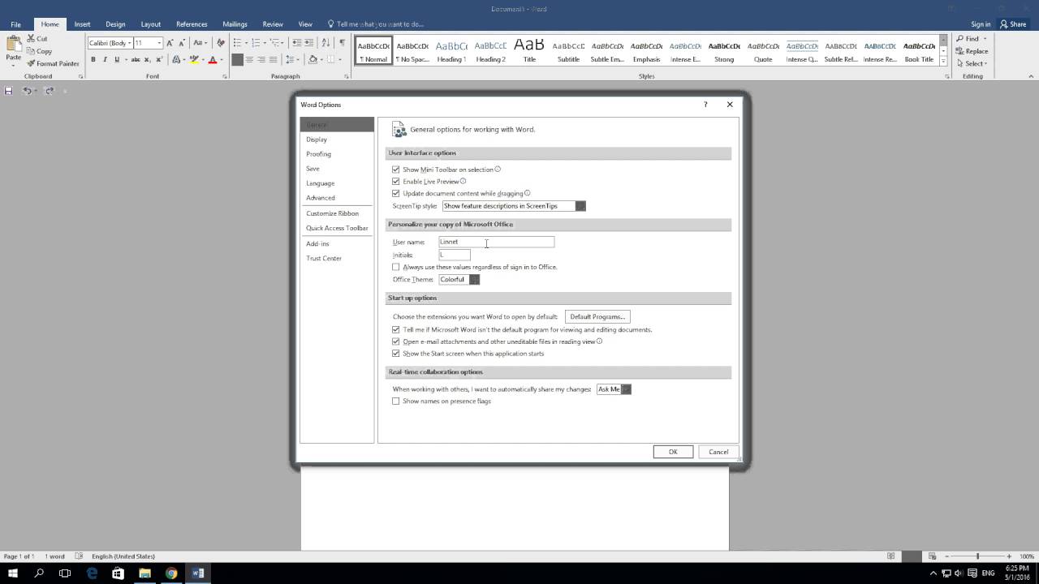Open the Bullets list dropdown arrow

(x=246, y=43)
